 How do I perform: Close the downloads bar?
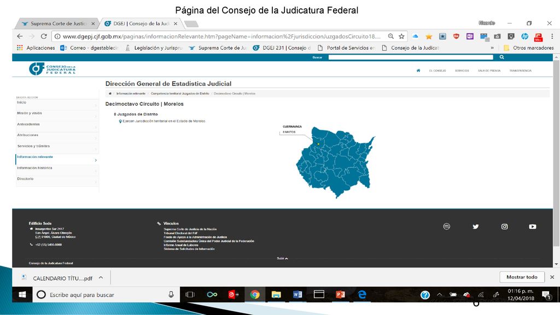(552, 277)
